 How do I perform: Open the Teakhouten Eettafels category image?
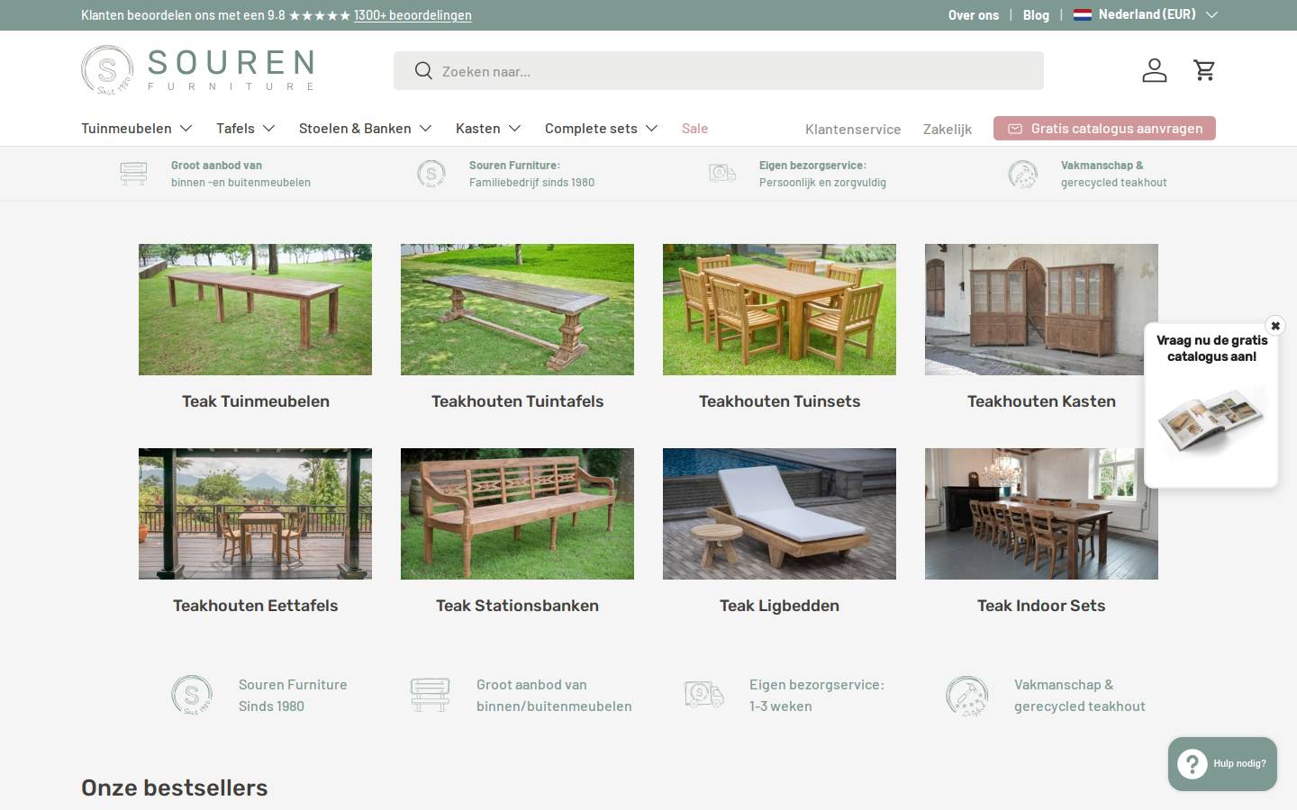(x=255, y=514)
